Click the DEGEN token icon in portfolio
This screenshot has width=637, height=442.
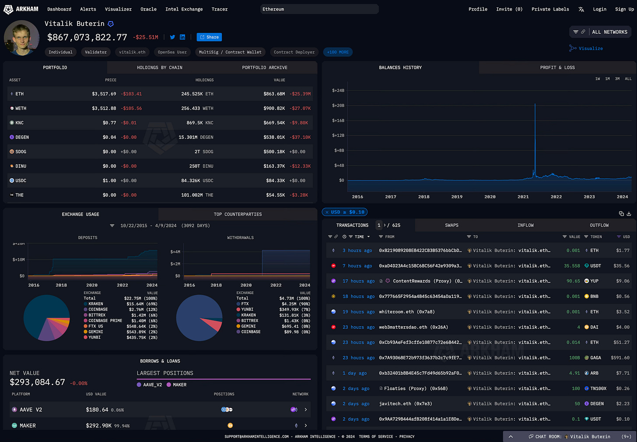[12, 137]
